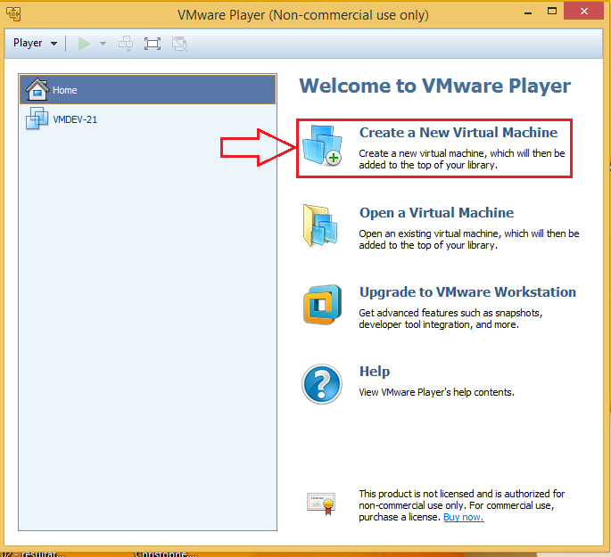Click the Home house icon

(x=37, y=89)
